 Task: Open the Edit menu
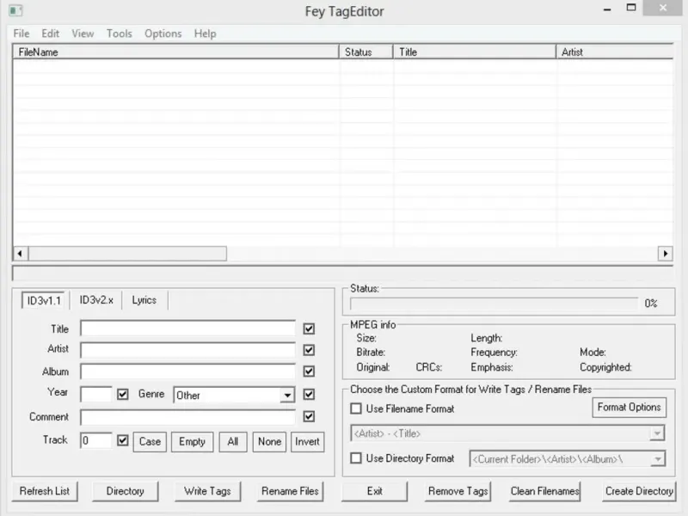(51, 34)
